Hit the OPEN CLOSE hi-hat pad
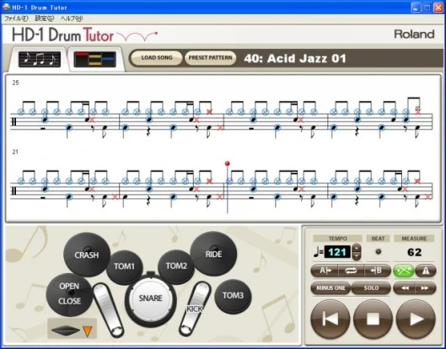The image size is (446, 349). click(69, 294)
